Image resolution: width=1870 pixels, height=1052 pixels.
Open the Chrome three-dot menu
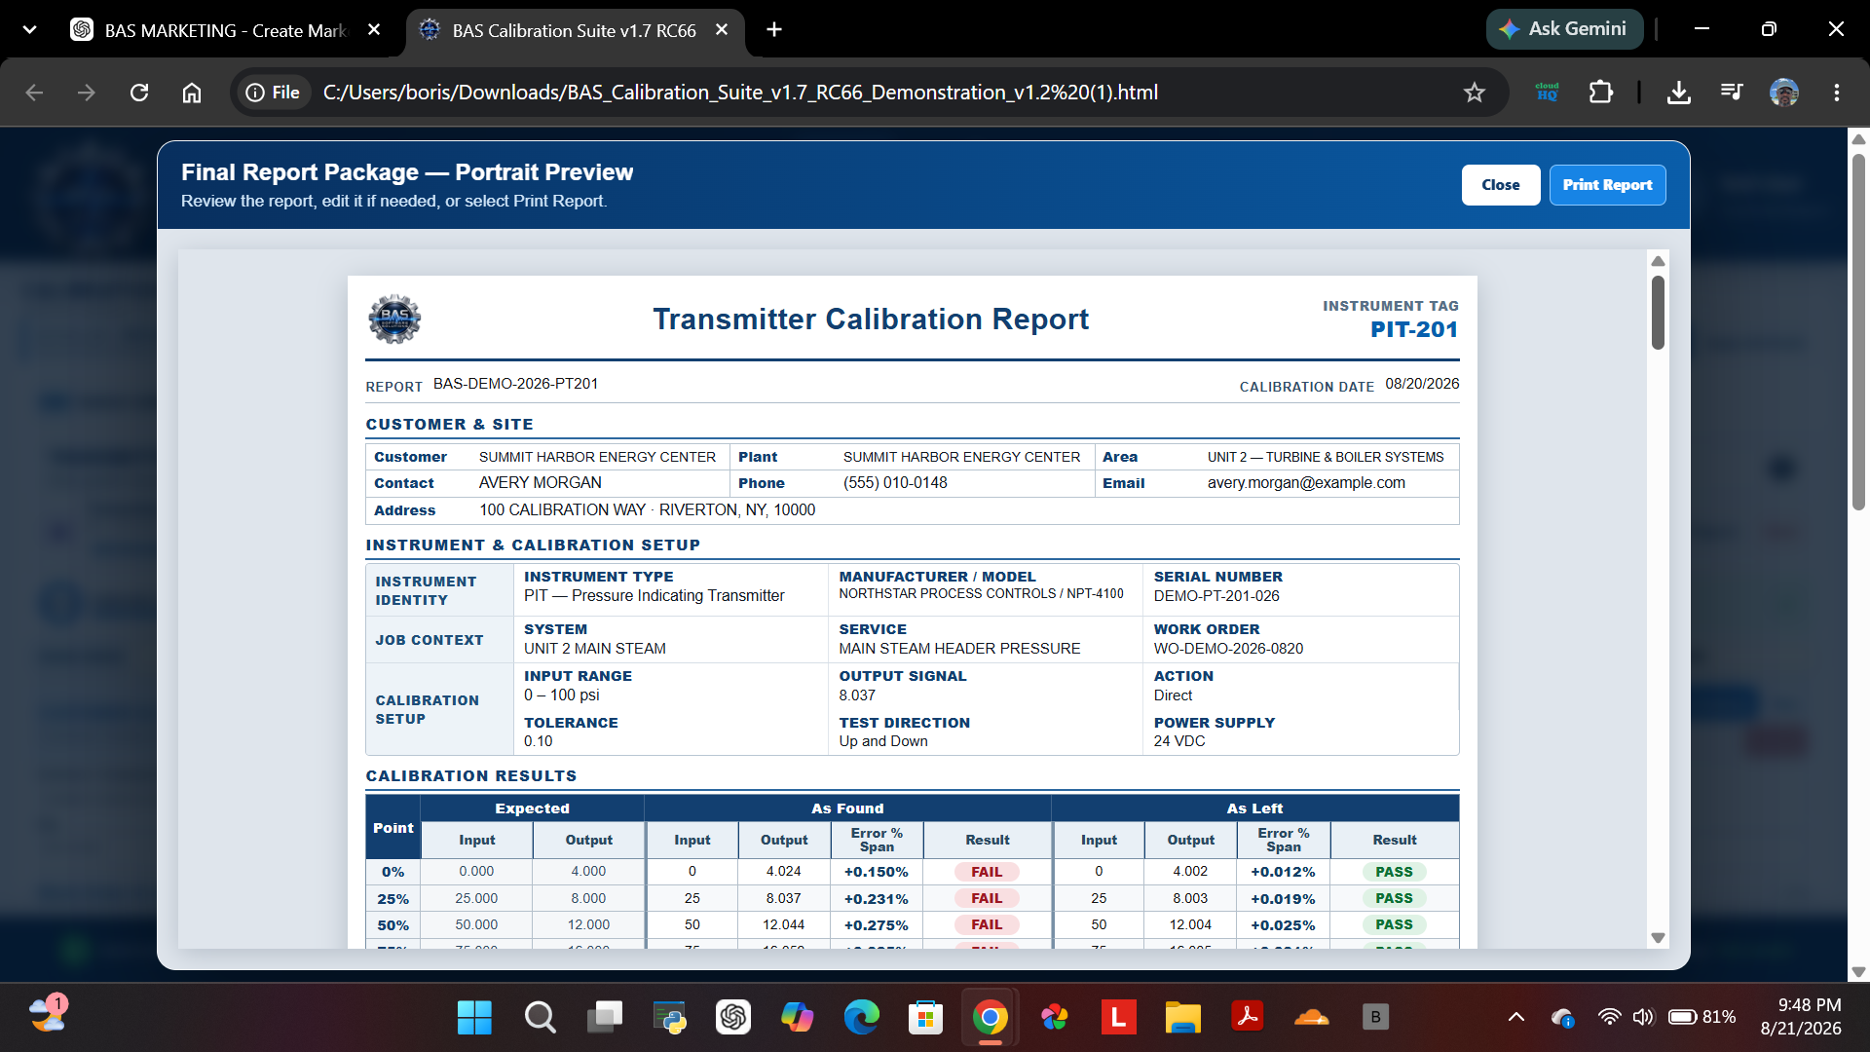[x=1837, y=93]
